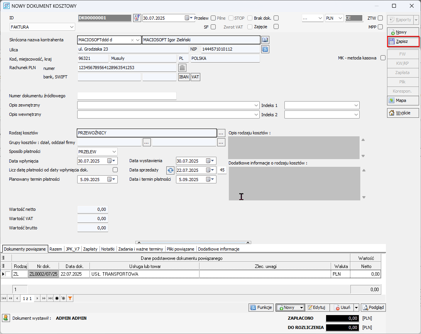
Task: Tick the MK - metoda kasowa checkbox
Action: 383,58
